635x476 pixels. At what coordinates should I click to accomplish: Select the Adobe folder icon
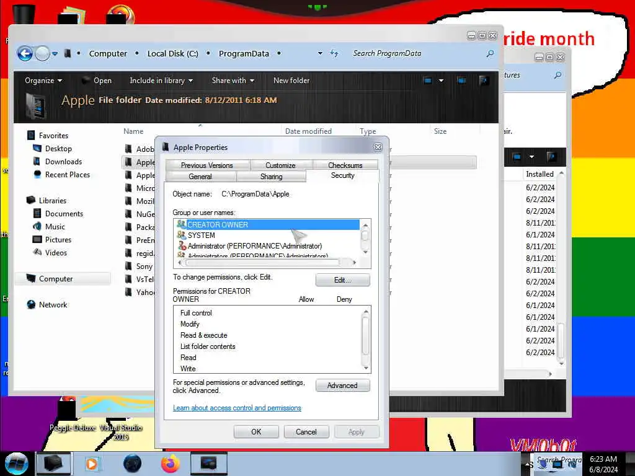point(128,149)
